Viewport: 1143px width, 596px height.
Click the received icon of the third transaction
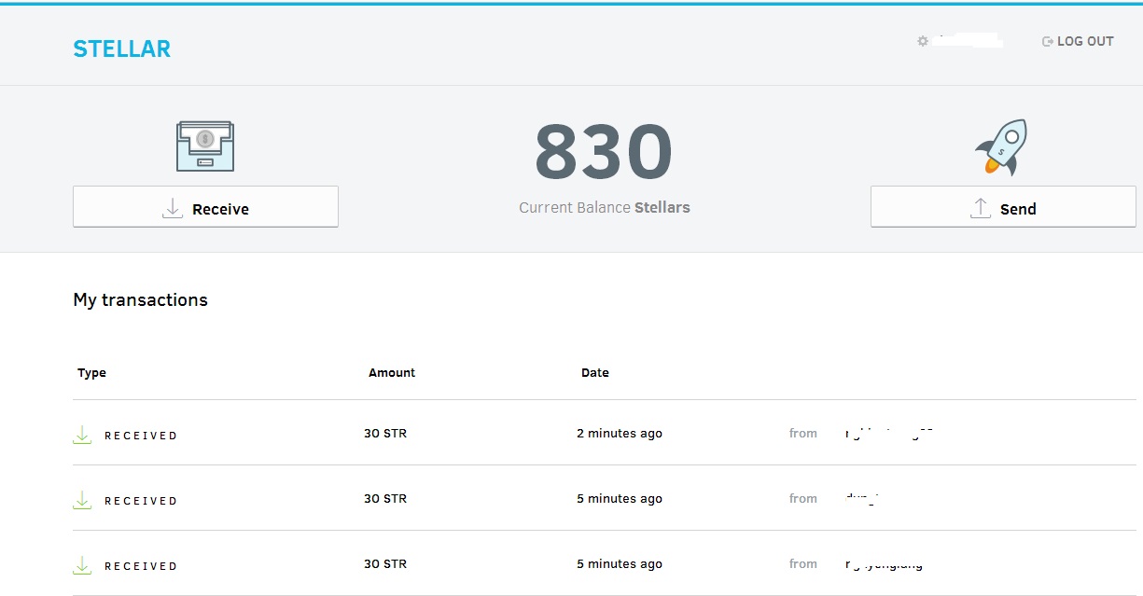point(82,565)
